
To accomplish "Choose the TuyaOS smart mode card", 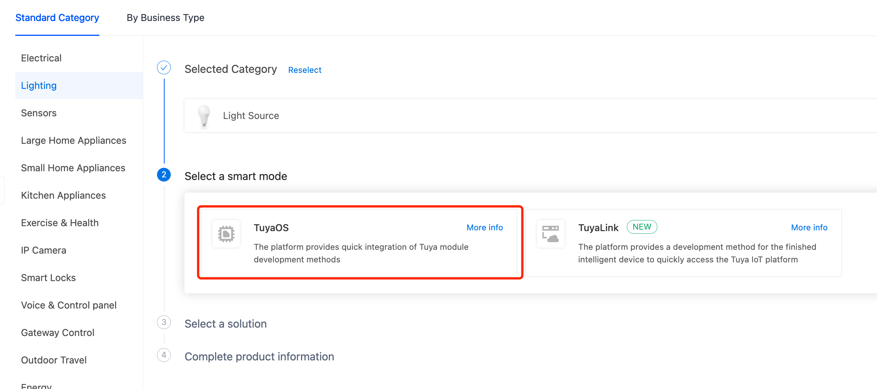I will point(359,243).
